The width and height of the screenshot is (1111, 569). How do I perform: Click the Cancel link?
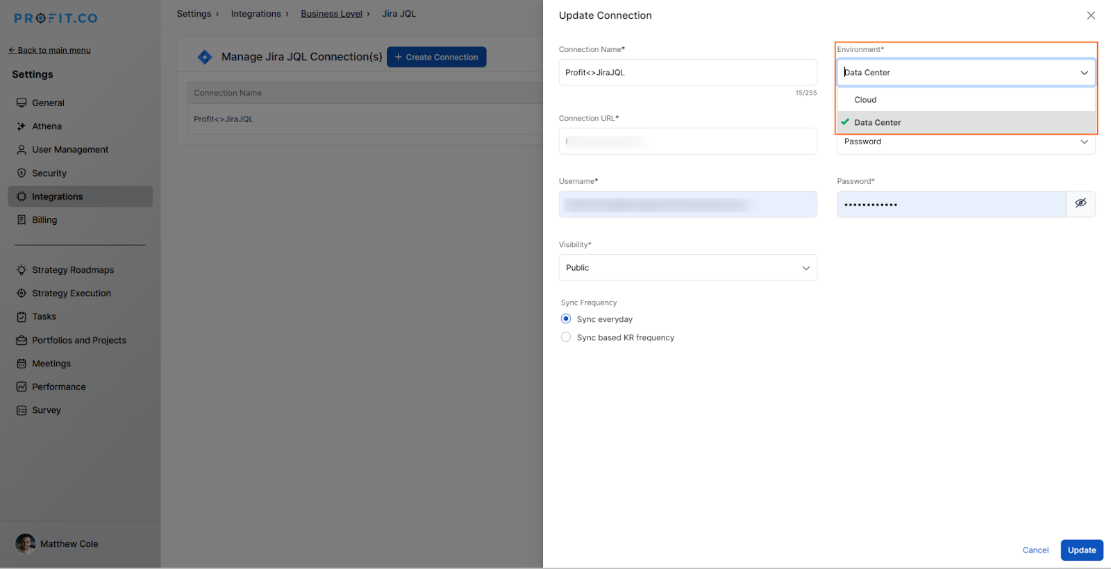(x=1035, y=550)
